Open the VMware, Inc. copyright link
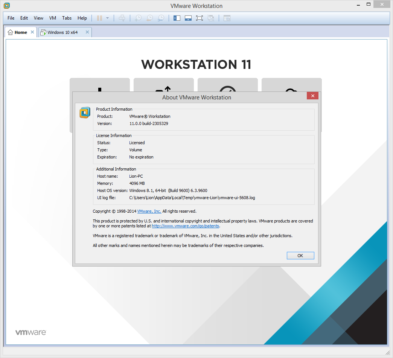This screenshot has width=393, height=358. coord(149,211)
